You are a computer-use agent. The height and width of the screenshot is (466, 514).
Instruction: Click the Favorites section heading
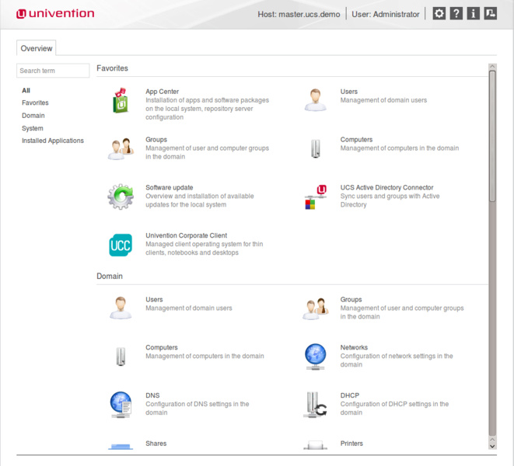tap(113, 68)
